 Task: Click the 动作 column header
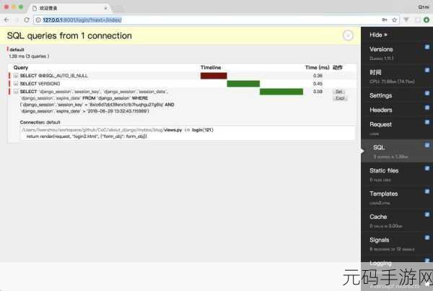point(338,67)
